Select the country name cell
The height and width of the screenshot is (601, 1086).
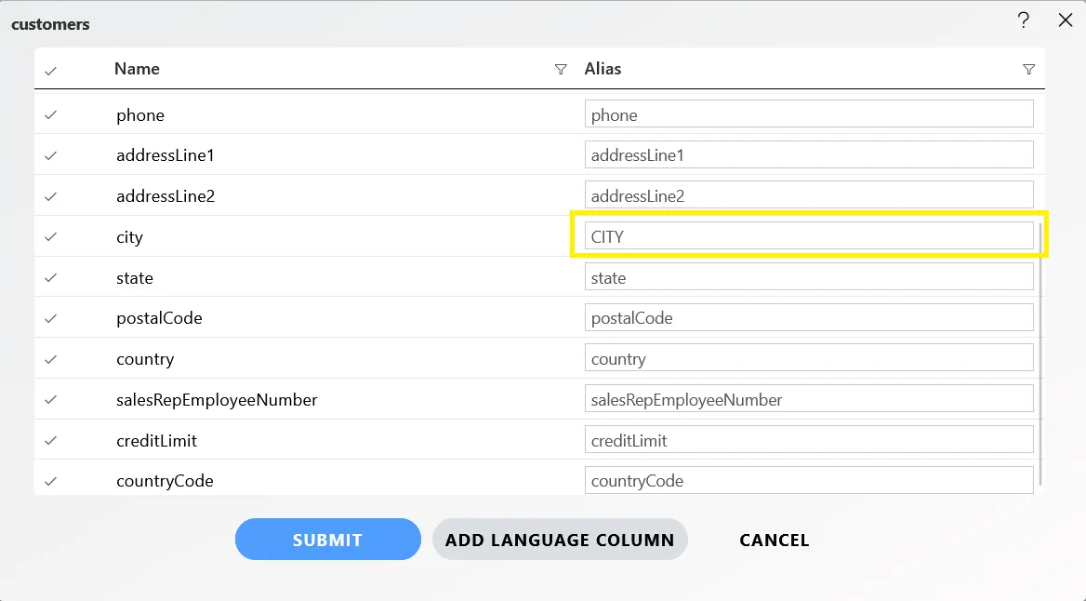[x=145, y=359]
